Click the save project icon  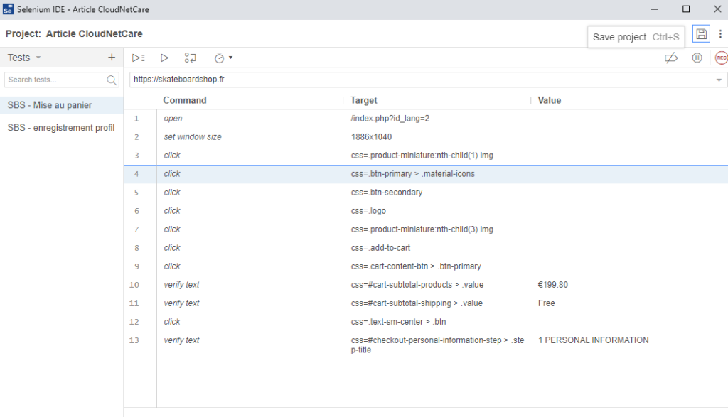coord(701,34)
